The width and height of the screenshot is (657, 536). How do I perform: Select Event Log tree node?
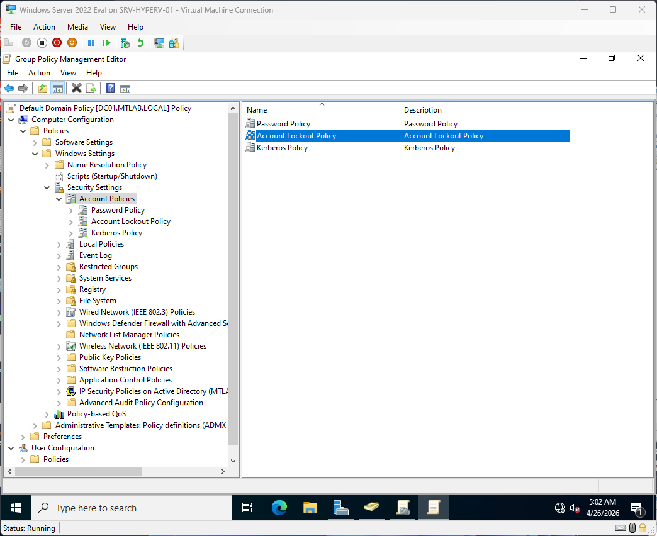tap(96, 255)
